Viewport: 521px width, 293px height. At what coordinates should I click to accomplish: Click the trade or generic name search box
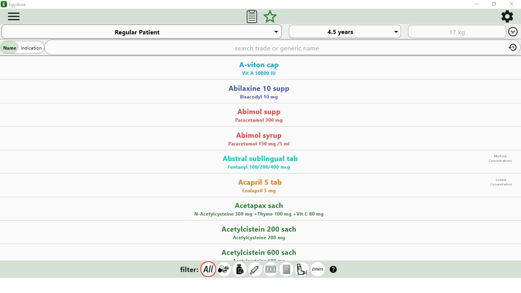(277, 48)
